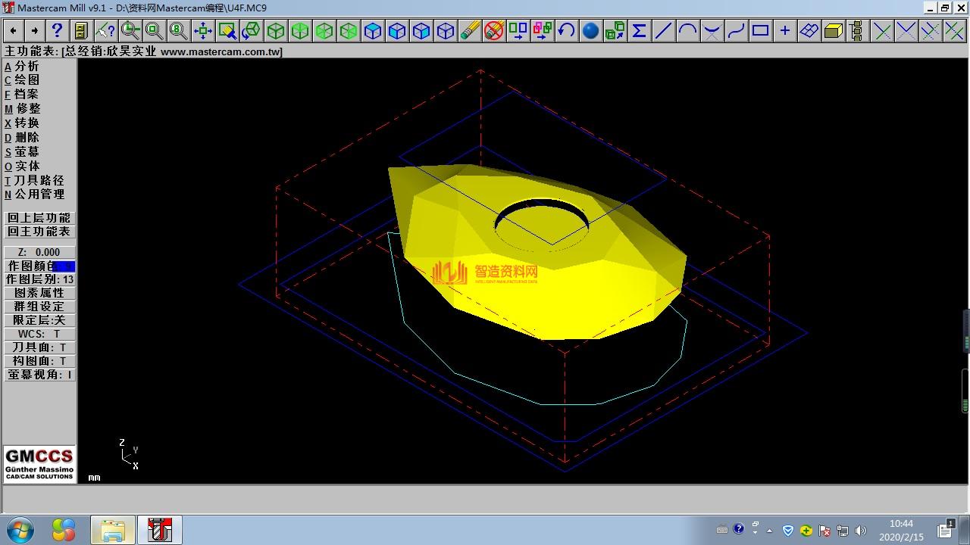
Task: Open the 分析 analyze menu
Action: point(26,66)
